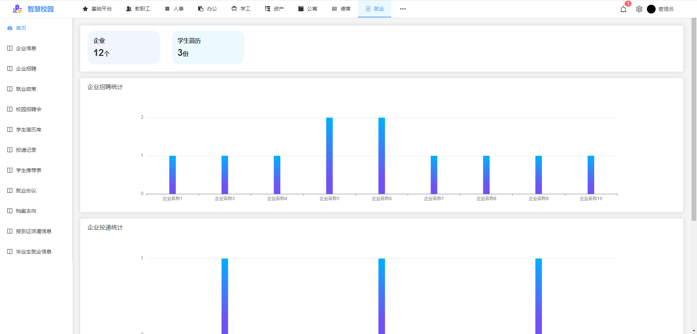Click the icon beside 就业协议
697x334 pixels.
[10, 191]
